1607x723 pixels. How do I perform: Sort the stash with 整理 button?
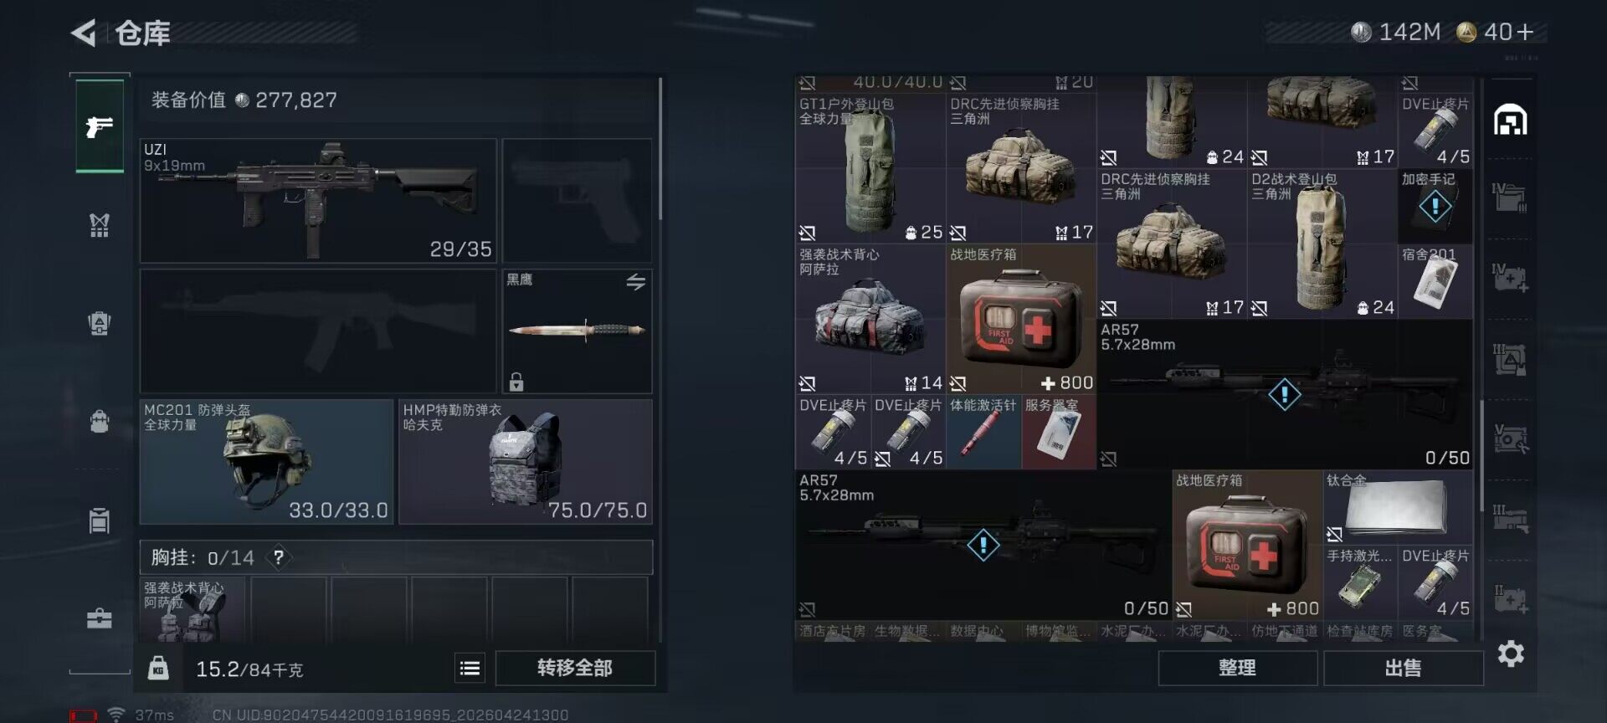tap(1237, 668)
